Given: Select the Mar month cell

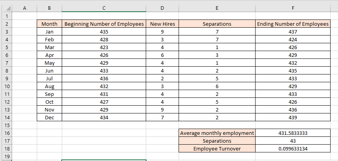Looking at the screenshot, I should click(x=49, y=47).
